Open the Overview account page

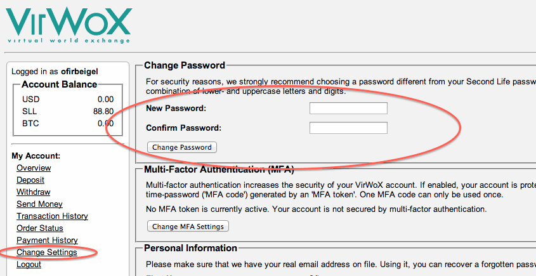(34, 168)
